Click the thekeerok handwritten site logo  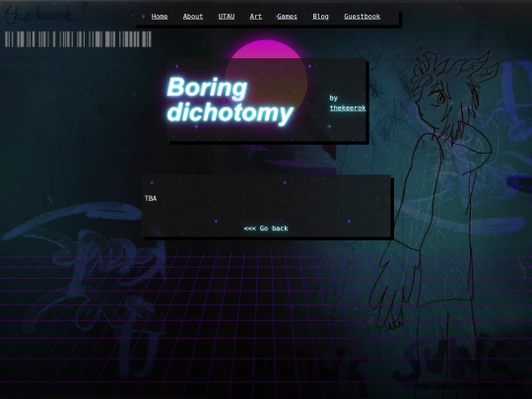(38, 15)
